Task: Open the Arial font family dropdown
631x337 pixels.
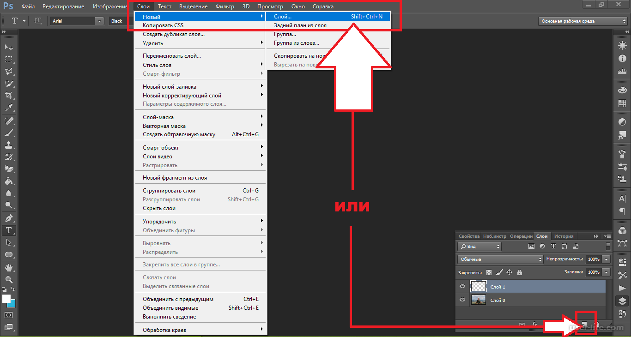Action: click(99, 21)
